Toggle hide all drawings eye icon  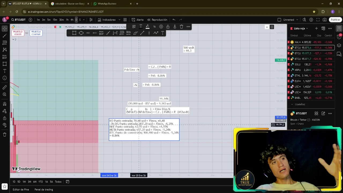click(5, 125)
